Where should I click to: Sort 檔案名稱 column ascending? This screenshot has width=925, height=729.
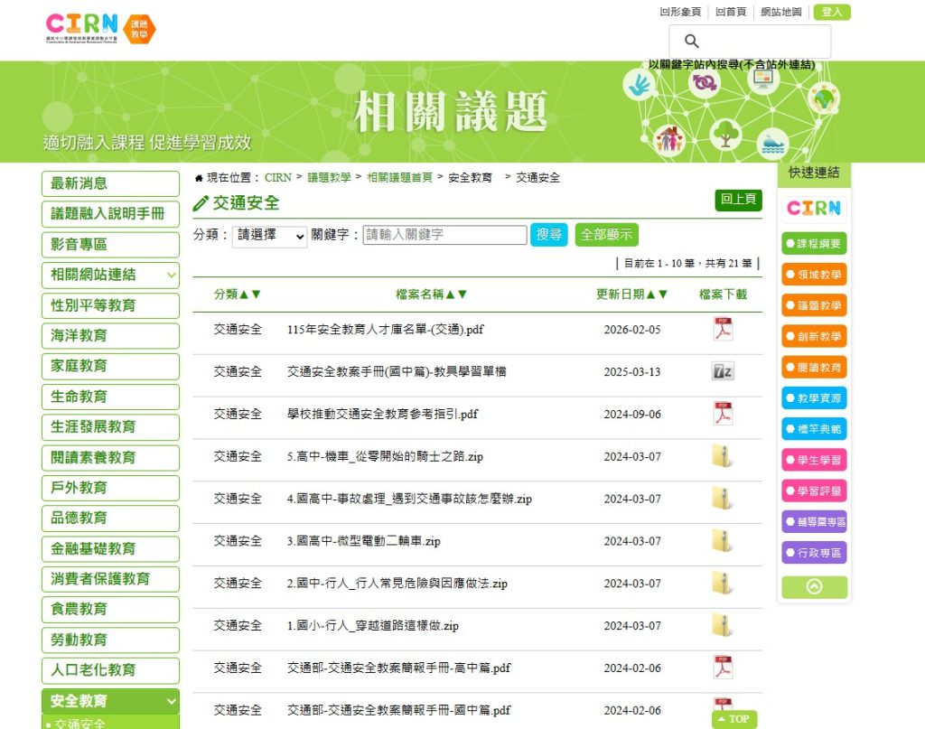click(450, 294)
